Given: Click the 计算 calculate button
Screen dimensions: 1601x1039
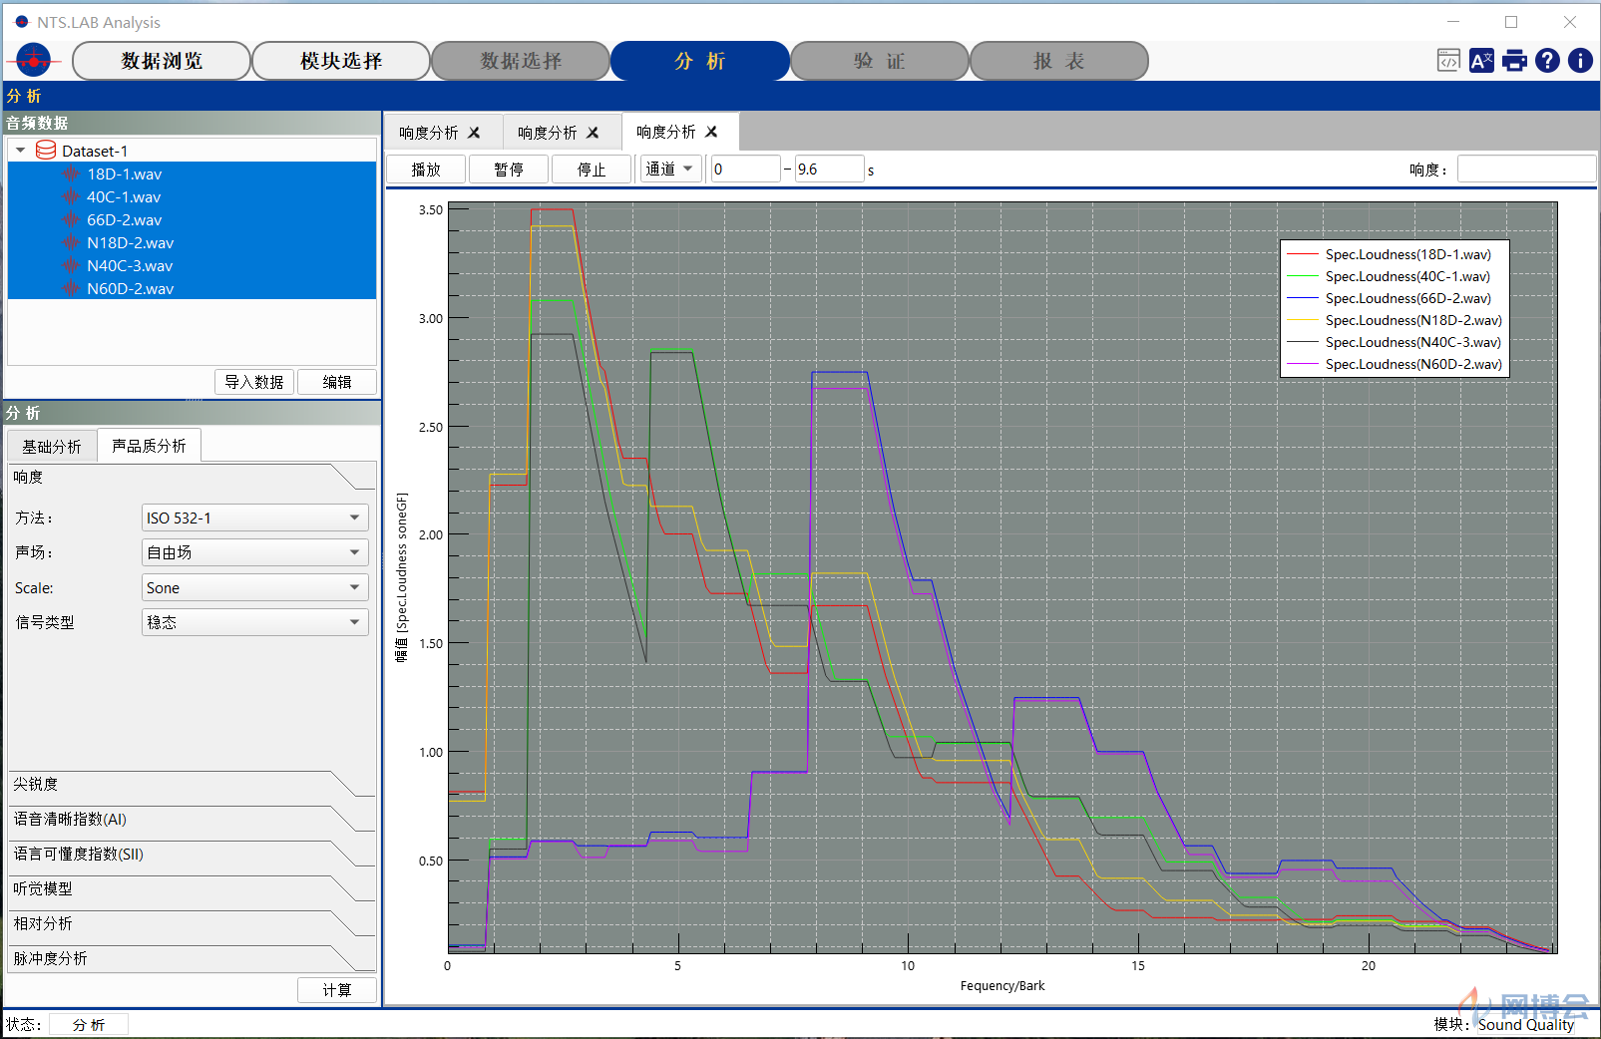Looking at the screenshot, I should (x=337, y=990).
